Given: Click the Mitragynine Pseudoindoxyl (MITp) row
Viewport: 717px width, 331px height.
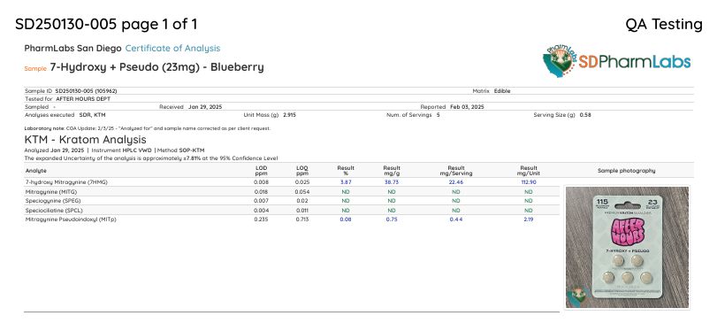Looking at the screenshot, I should pos(291,219).
